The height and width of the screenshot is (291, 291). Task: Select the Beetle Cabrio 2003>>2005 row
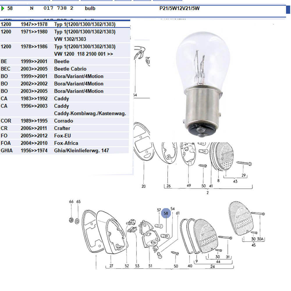(65, 69)
